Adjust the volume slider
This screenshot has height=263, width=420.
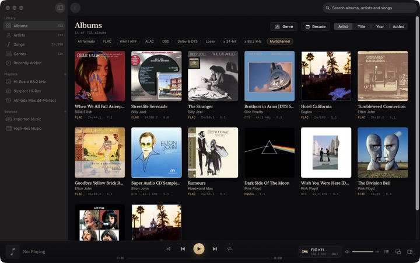(362, 252)
